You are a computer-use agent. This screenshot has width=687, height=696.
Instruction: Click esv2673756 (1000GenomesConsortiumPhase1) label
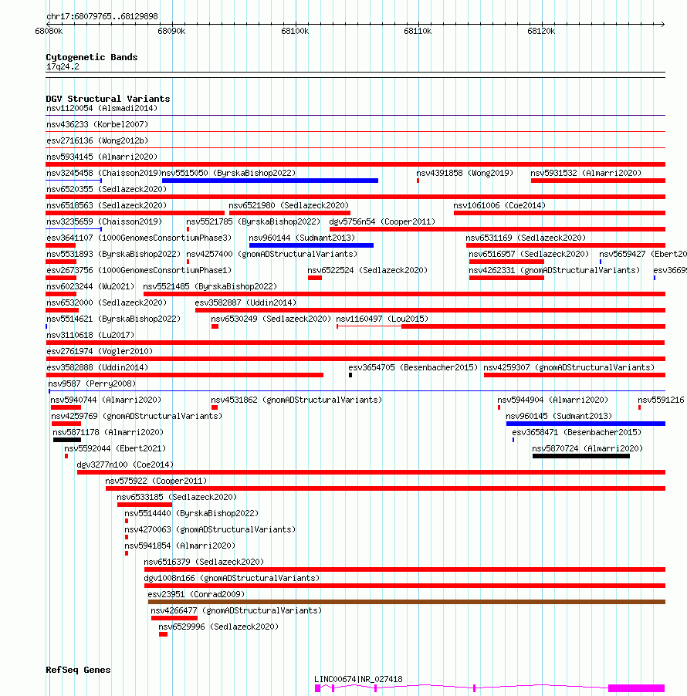coord(139,270)
